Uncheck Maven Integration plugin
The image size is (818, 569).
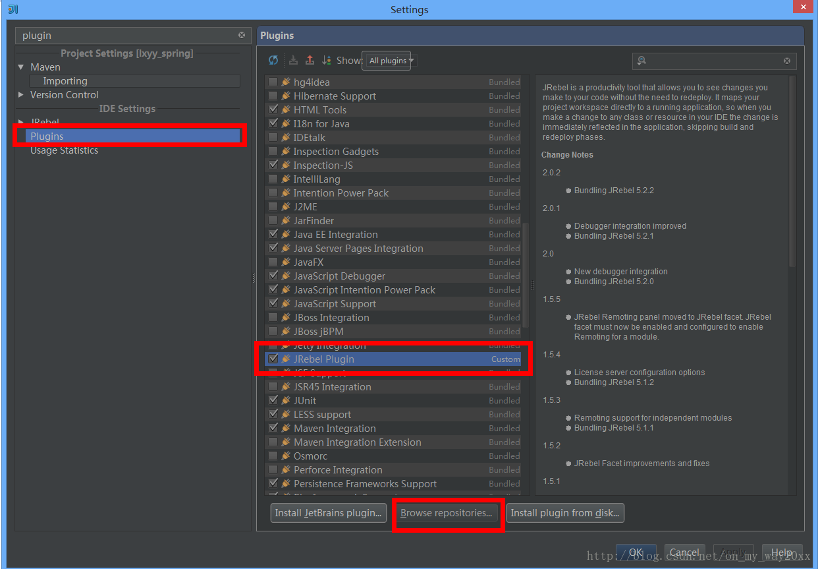point(273,428)
